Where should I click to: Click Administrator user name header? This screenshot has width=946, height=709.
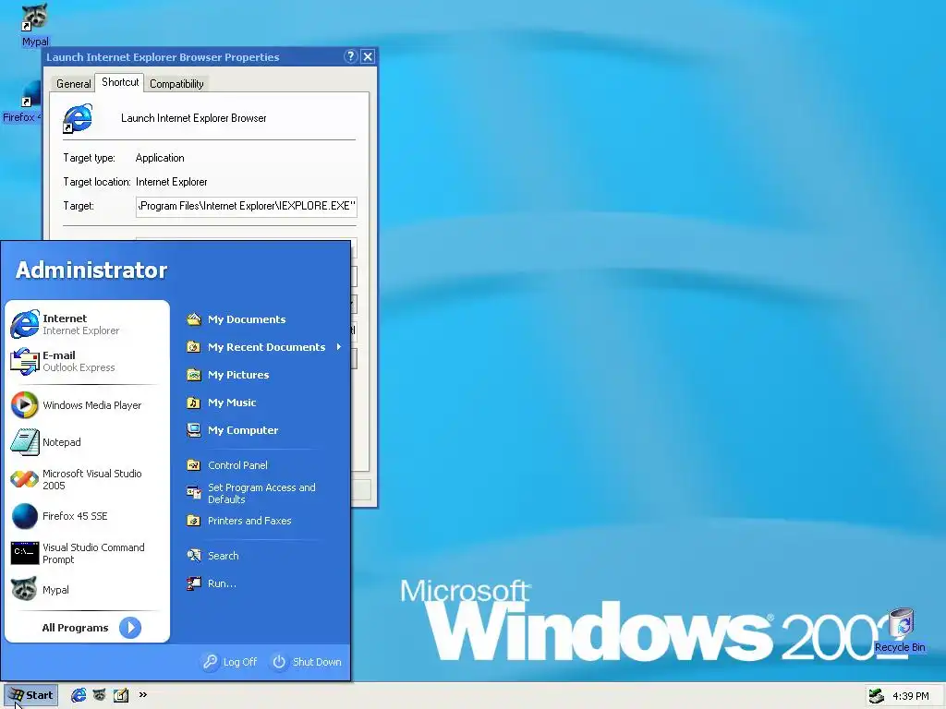click(x=91, y=270)
